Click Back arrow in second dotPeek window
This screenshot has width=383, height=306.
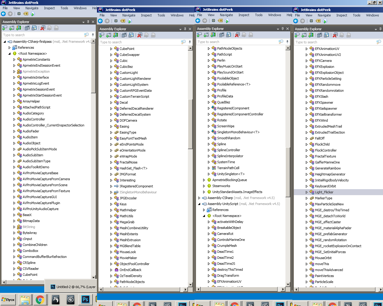click(100, 21)
